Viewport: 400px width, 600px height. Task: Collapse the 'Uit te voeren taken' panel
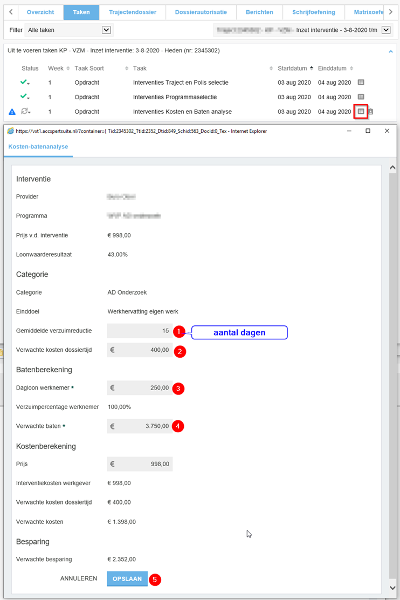click(391, 51)
